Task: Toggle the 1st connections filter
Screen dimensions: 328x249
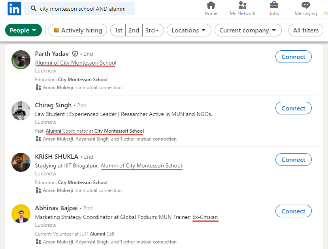Action: (119, 30)
